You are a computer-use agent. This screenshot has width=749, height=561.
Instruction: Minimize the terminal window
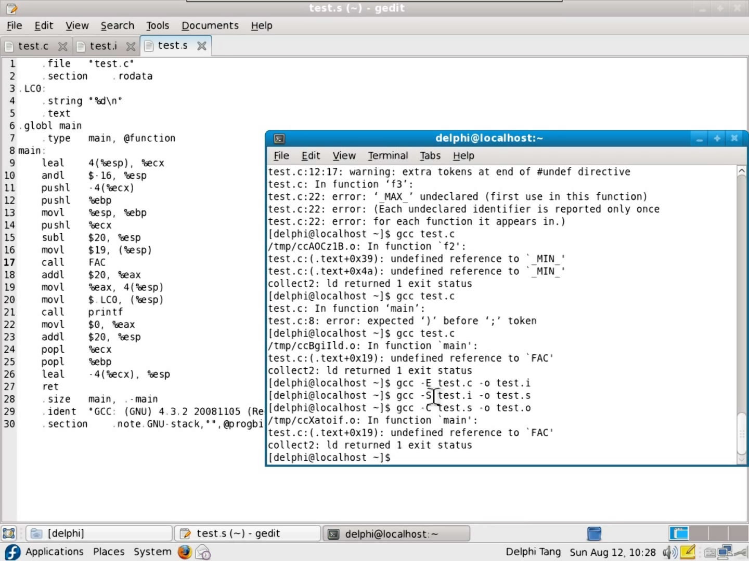click(x=700, y=139)
